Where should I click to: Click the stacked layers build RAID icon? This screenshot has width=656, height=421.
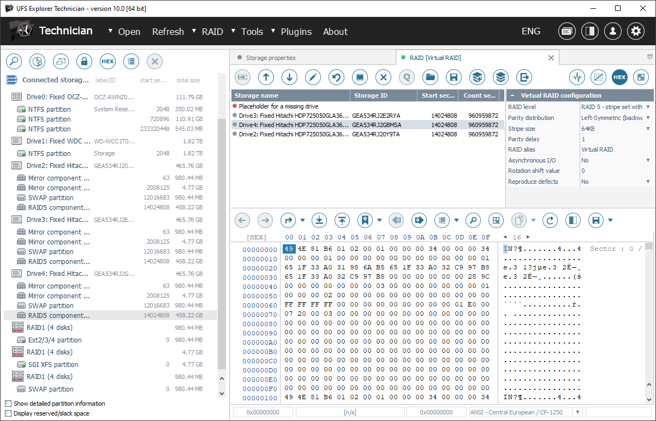point(500,77)
